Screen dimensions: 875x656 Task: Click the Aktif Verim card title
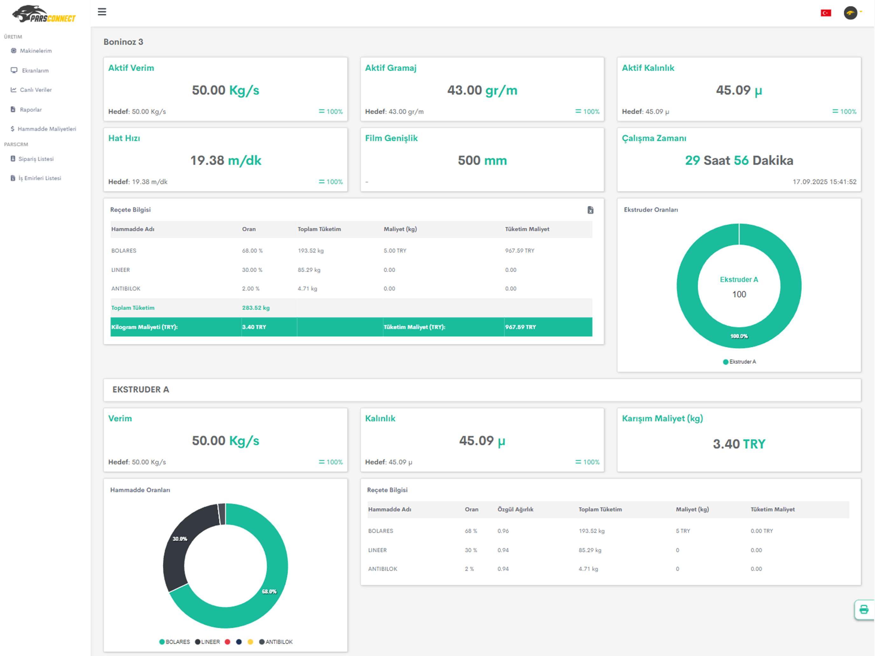pyautogui.click(x=131, y=68)
